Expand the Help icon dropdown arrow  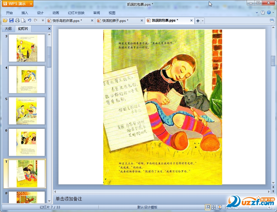(x=273, y=12)
